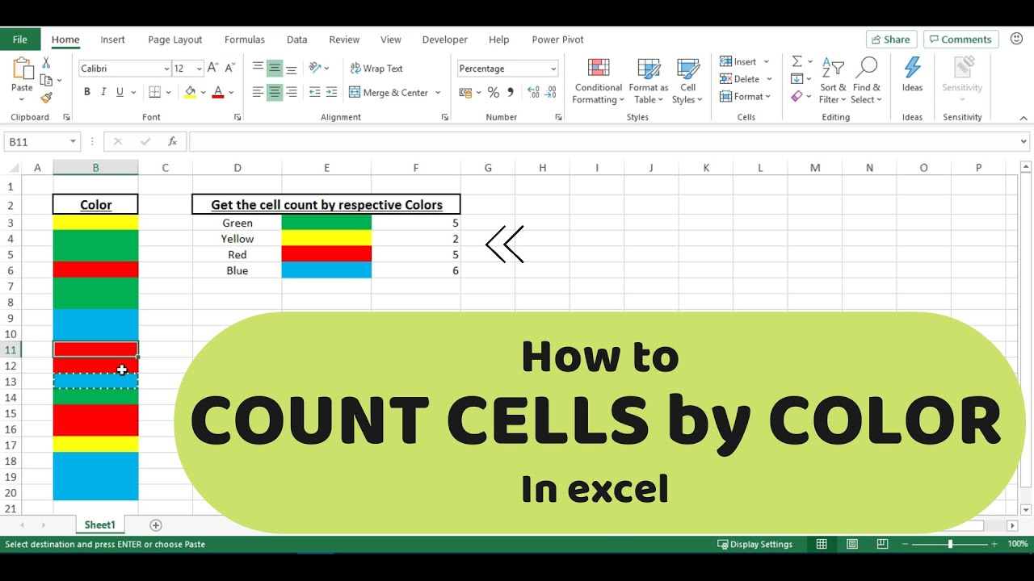This screenshot has width=1034, height=581.
Task: Cut the selection with the scissors icon
Action: 46,62
